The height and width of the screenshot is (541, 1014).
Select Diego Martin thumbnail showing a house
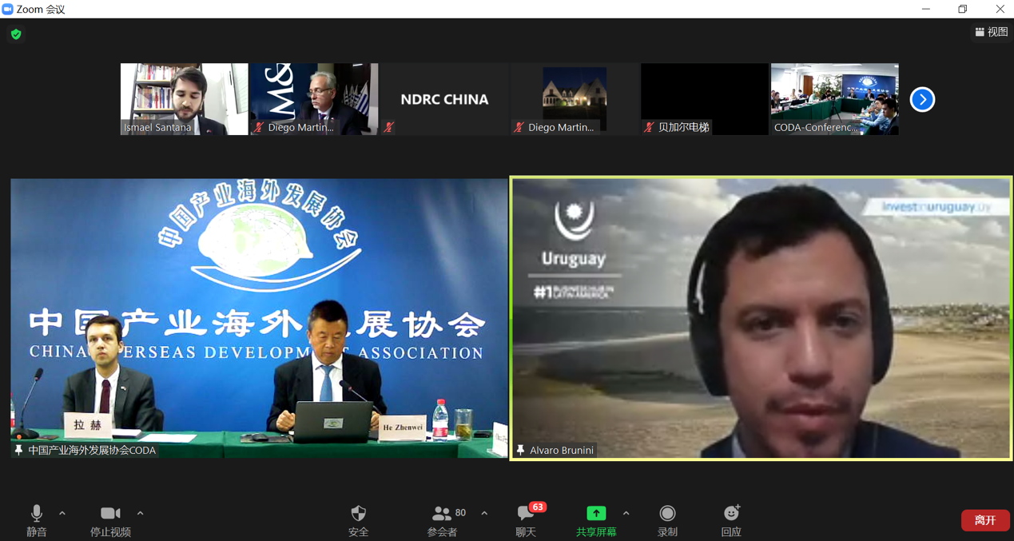[x=575, y=99]
